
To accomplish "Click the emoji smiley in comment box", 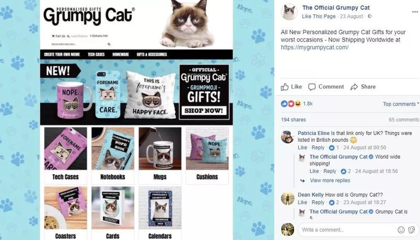I will 401,230.
